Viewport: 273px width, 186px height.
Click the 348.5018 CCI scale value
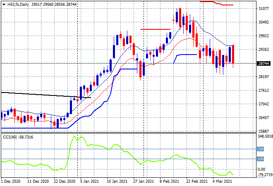click(265, 136)
